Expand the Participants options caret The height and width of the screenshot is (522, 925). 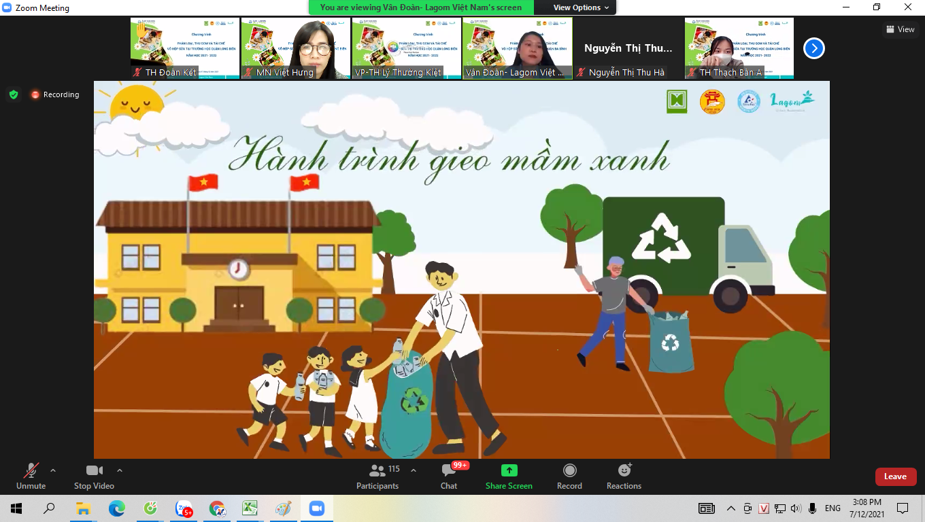(414, 470)
